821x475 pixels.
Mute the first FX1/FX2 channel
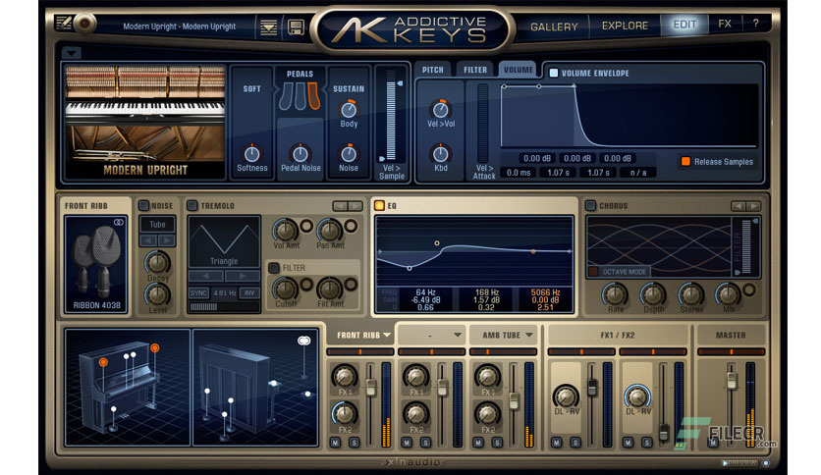556,443
